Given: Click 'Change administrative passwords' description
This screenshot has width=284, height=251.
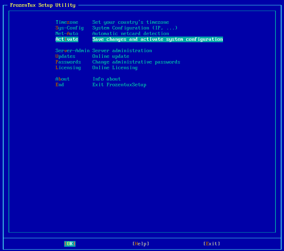Looking at the screenshot, I should tap(136, 62).
